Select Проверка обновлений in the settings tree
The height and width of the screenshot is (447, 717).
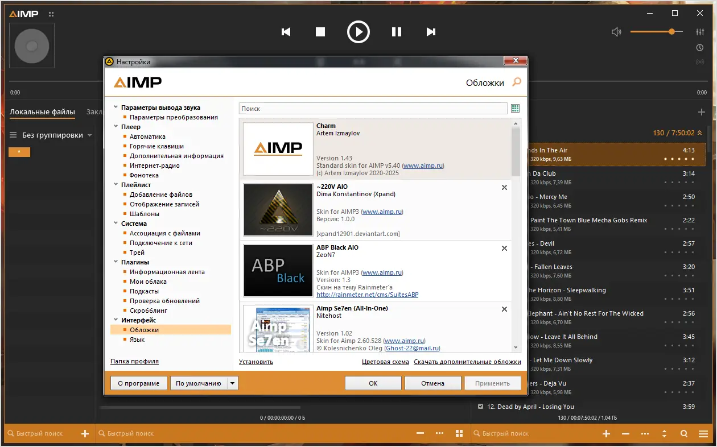pyautogui.click(x=164, y=301)
